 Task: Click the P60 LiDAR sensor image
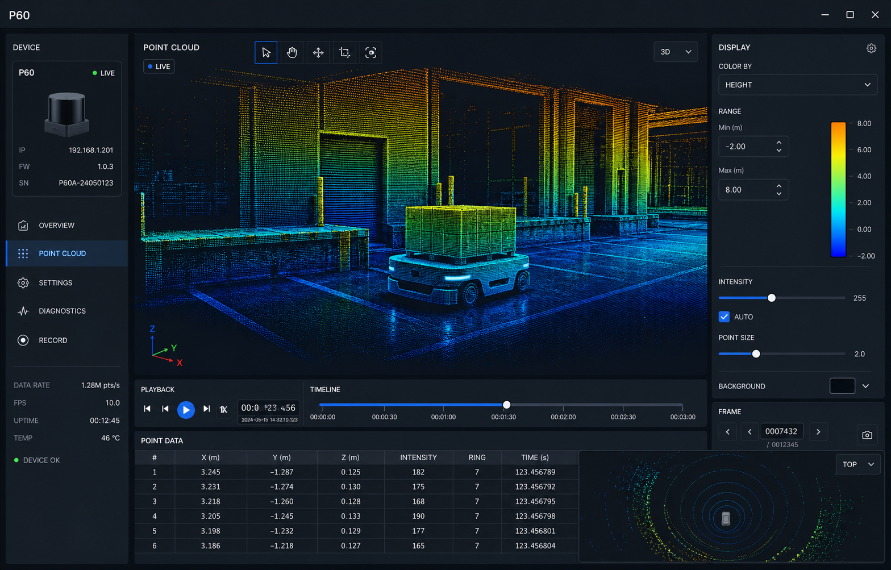[x=66, y=114]
